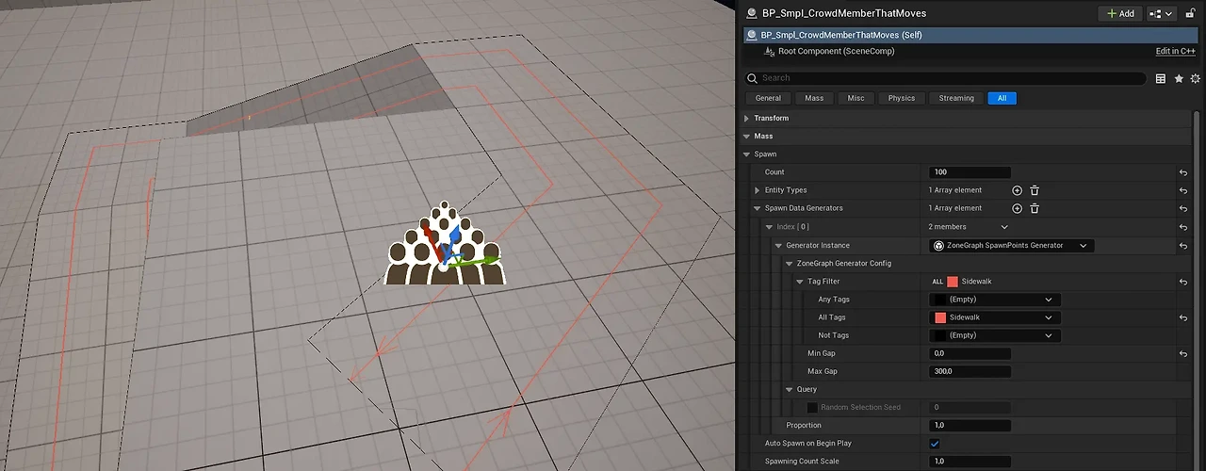The width and height of the screenshot is (1206, 471).
Task: Open details view settings gear
Action: pos(1195,78)
